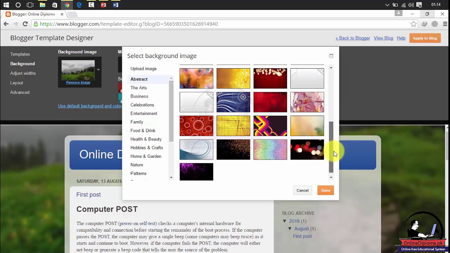Image resolution: width=450 pixels, height=253 pixels.
Task: Open PowerPoint from the taskbar
Action: click(103, 5)
